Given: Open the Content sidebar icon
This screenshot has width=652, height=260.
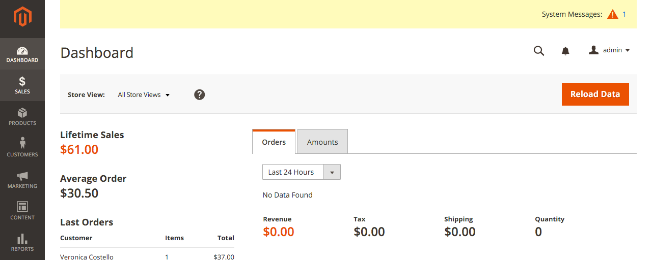Looking at the screenshot, I should (22, 207).
